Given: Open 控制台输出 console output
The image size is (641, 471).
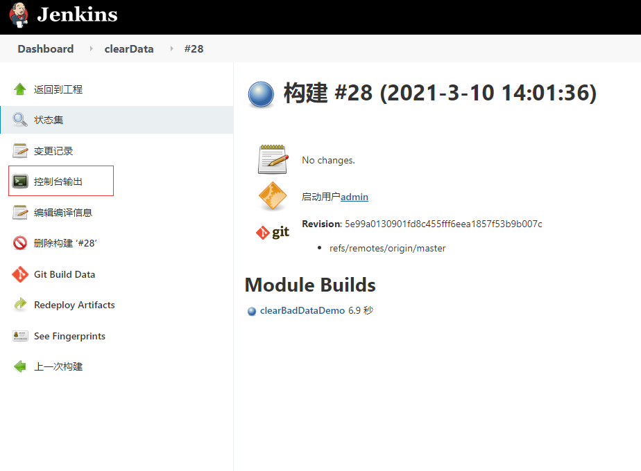Looking at the screenshot, I should [58, 181].
